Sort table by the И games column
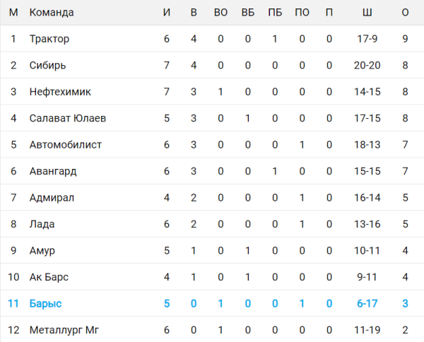424x342 pixels. pos(167,13)
